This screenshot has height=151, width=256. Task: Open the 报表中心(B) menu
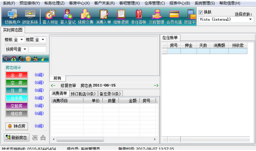(x=180, y=3)
